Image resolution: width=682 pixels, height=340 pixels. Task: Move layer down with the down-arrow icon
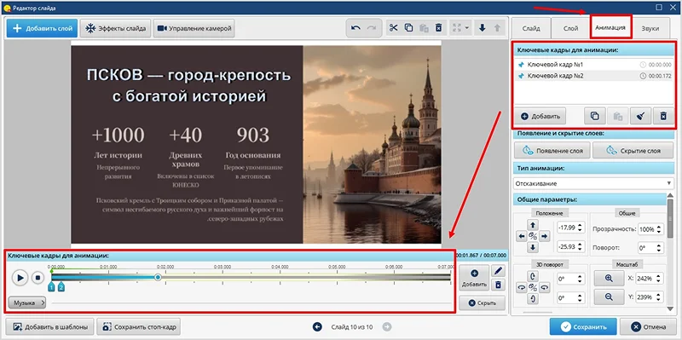482,28
